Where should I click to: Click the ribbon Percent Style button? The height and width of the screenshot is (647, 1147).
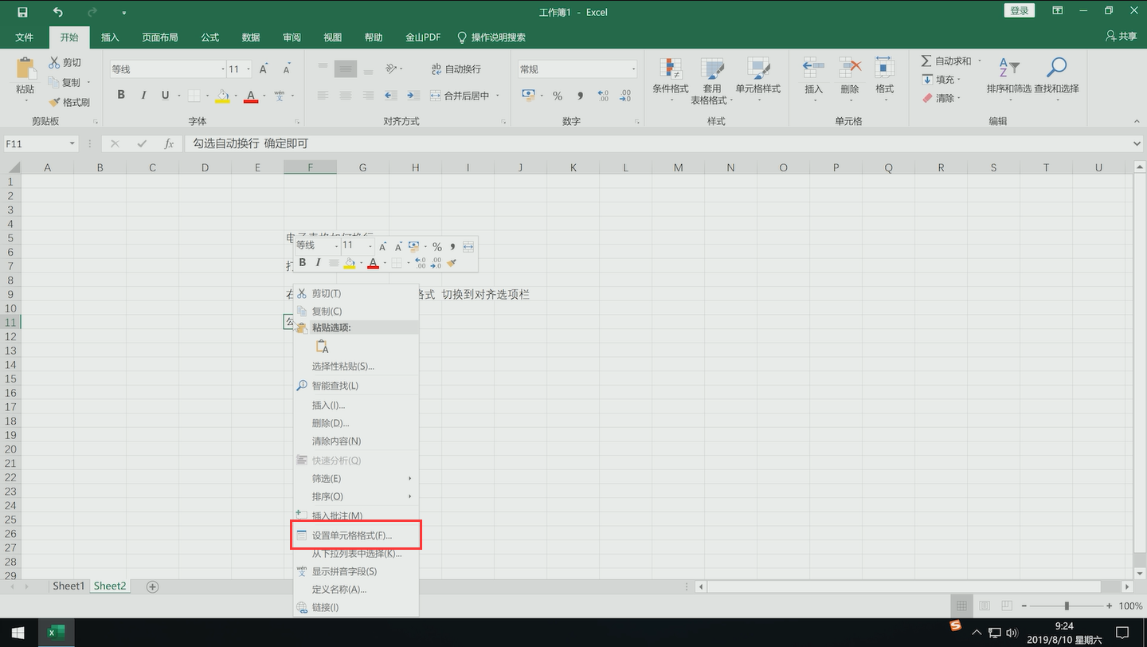point(558,96)
